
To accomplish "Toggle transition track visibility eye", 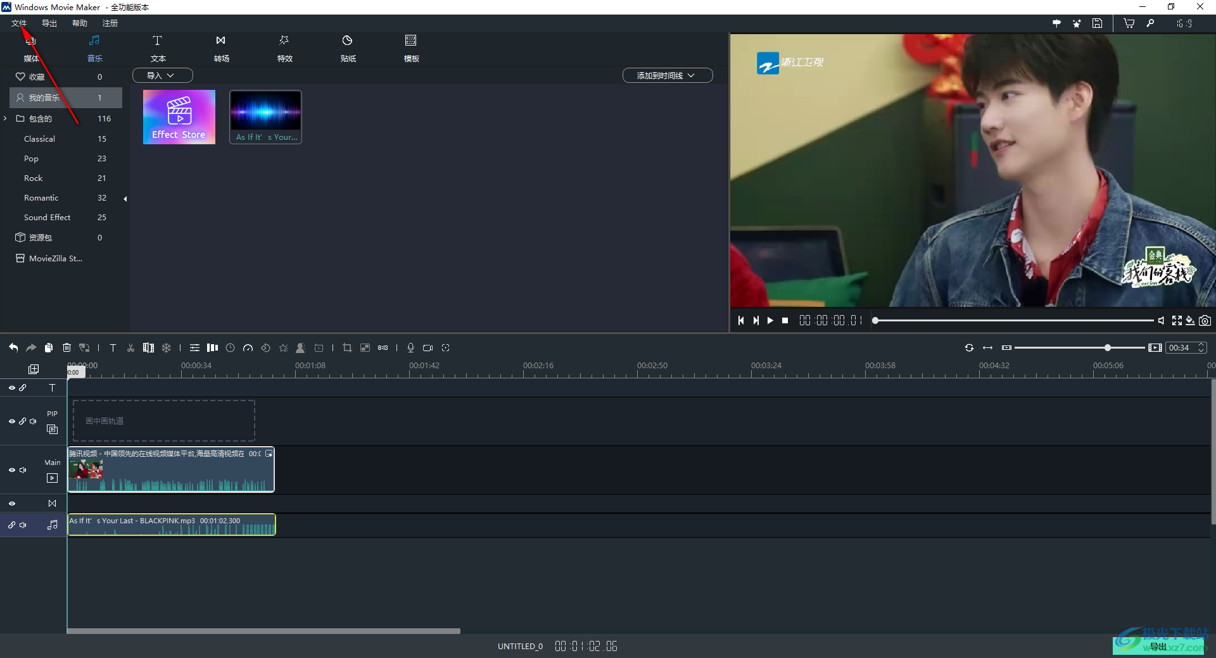I will click(11, 504).
